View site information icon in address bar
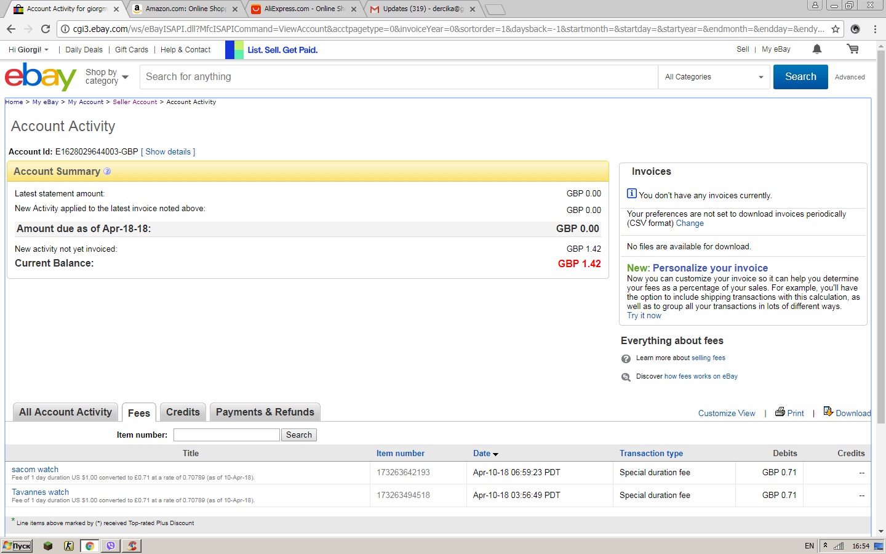This screenshot has height=554, width=886. pos(65,29)
